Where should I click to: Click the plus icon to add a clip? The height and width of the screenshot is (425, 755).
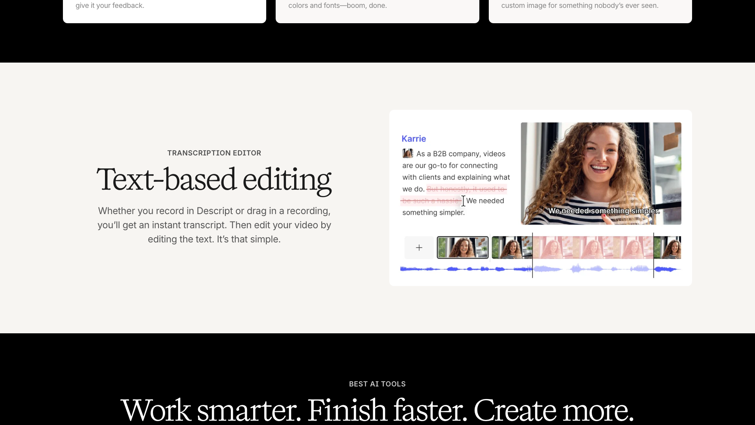(419, 248)
